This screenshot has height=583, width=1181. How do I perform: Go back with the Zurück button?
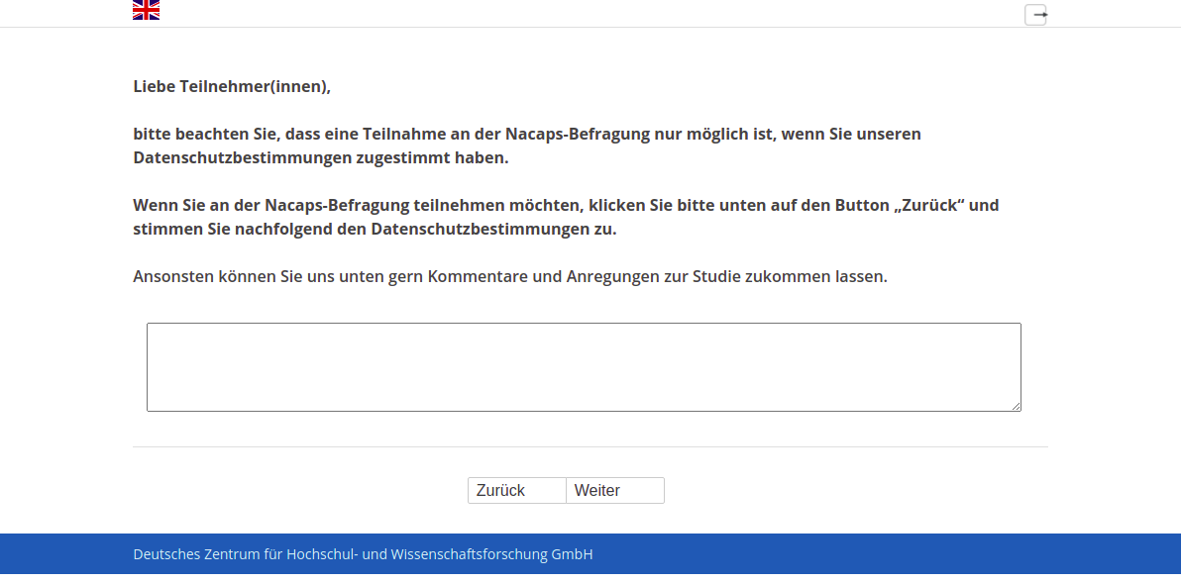pos(517,491)
